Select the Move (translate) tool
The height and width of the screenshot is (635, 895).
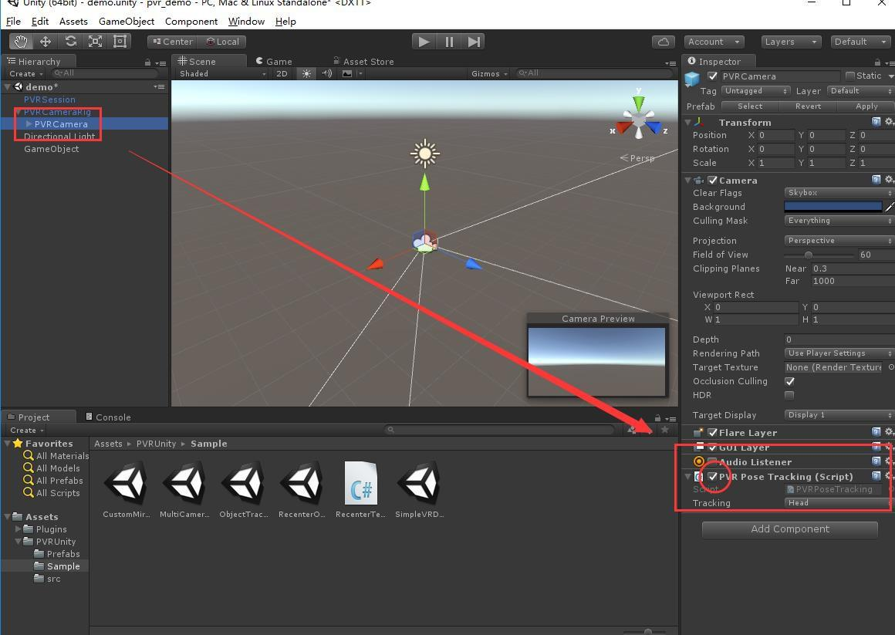click(46, 42)
